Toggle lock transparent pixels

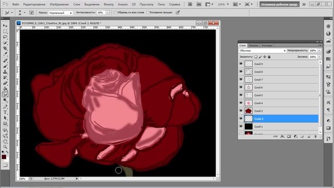pyautogui.click(x=256, y=57)
